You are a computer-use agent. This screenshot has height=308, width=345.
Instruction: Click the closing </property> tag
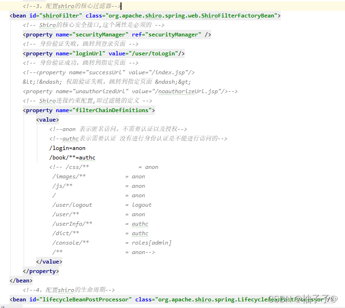coord(41,271)
